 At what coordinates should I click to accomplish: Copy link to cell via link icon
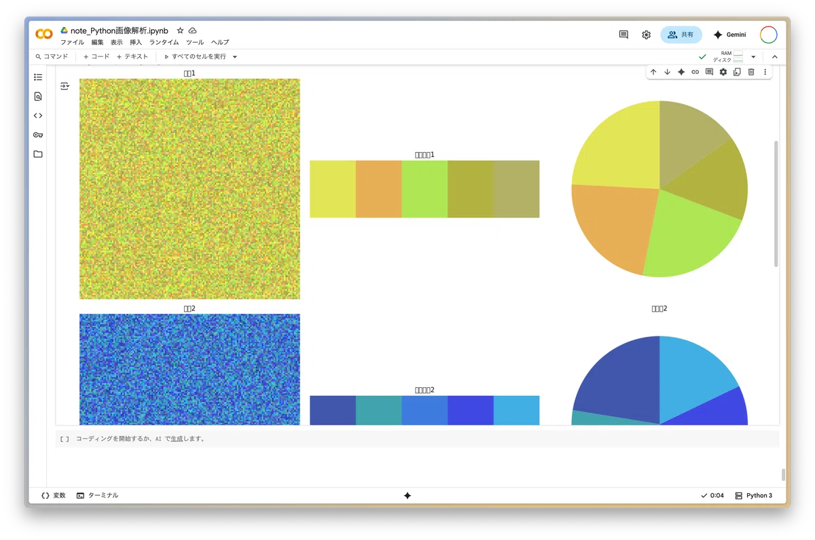tap(695, 72)
